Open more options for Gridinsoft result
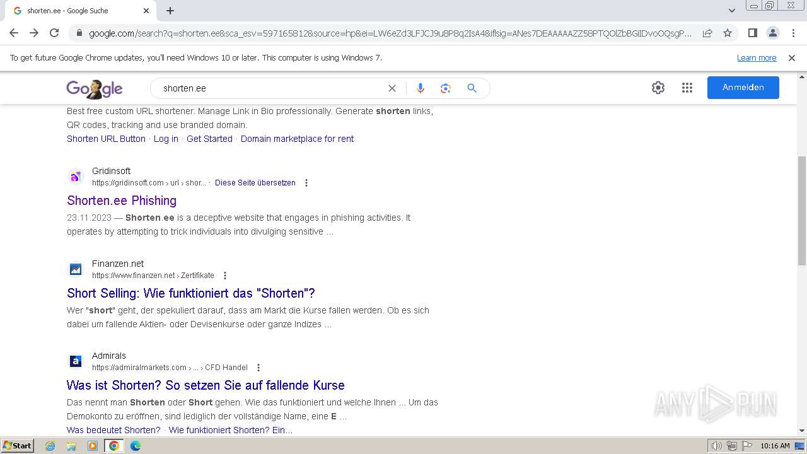Image resolution: width=807 pixels, height=454 pixels. pos(306,183)
